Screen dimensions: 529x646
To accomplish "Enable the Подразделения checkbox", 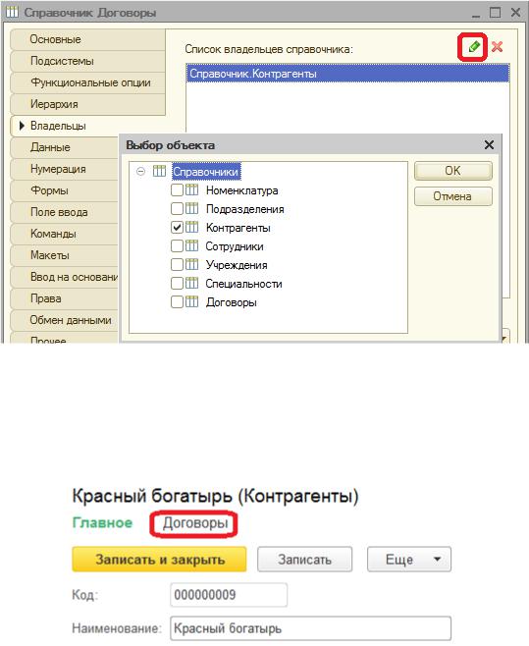I will (x=177, y=209).
